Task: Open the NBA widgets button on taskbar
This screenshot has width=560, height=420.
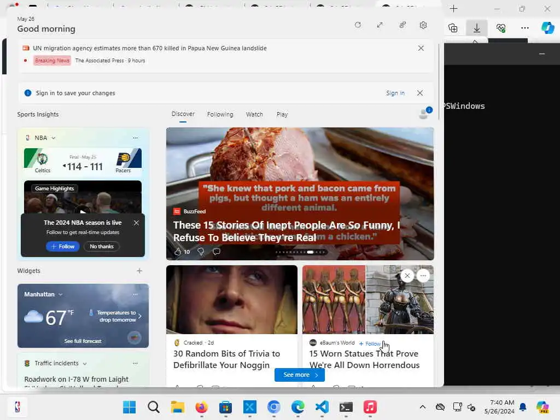Action: (x=17, y=407)
